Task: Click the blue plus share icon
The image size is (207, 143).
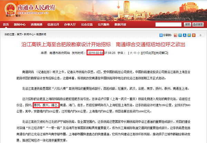Action: (x=161, y=35)
